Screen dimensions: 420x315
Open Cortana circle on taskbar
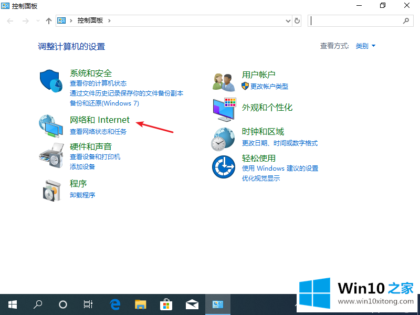[x=63, y=304]
